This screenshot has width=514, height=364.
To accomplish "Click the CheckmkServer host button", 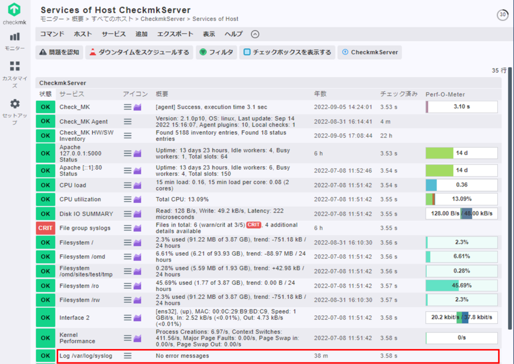I will pos(370,52).
